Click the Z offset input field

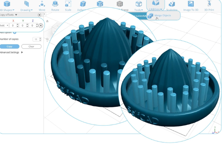tap(32, 25)
